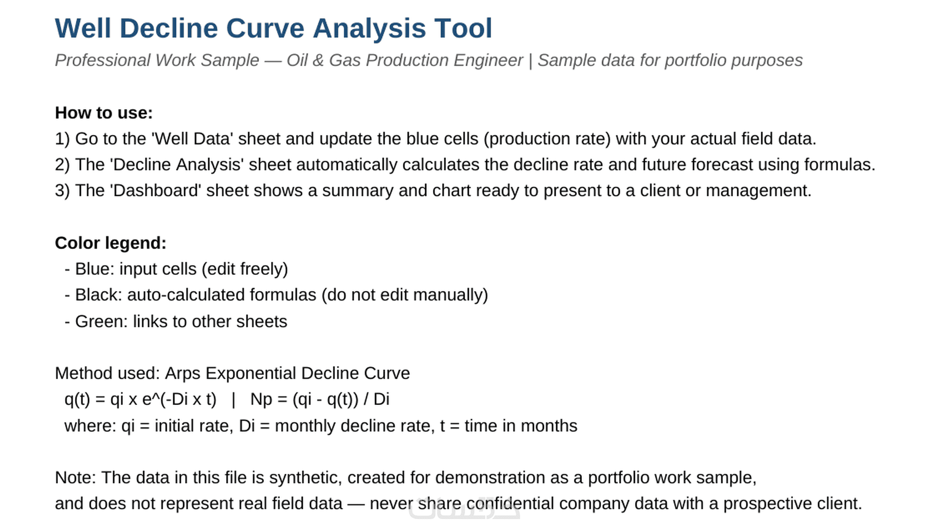Viewport: 929px width, 530px height.
Task: Click the 'Note: The data in this file' line
Action: pos(405,478)
